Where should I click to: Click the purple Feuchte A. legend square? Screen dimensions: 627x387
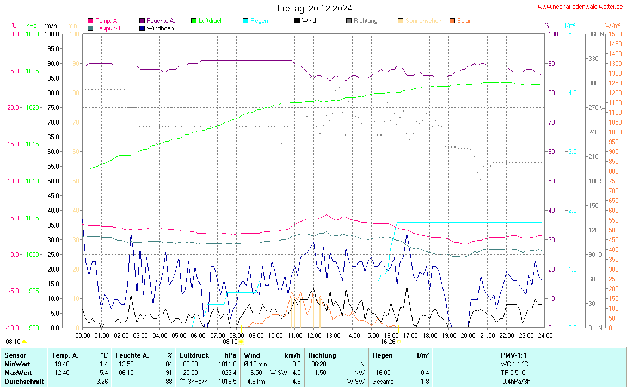point(143,21)
